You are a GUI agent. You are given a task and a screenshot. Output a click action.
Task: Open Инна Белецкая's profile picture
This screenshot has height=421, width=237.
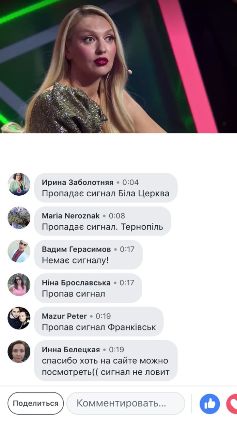19,352
